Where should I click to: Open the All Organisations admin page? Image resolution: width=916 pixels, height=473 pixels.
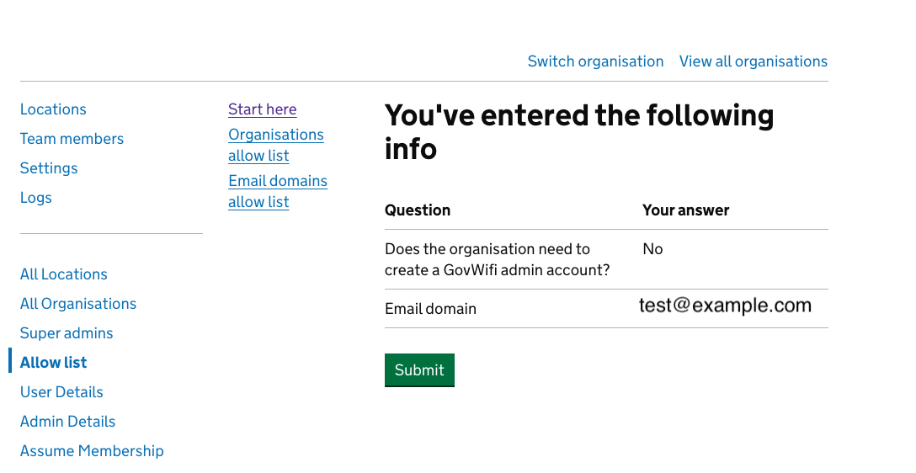[x=78, y=304]
